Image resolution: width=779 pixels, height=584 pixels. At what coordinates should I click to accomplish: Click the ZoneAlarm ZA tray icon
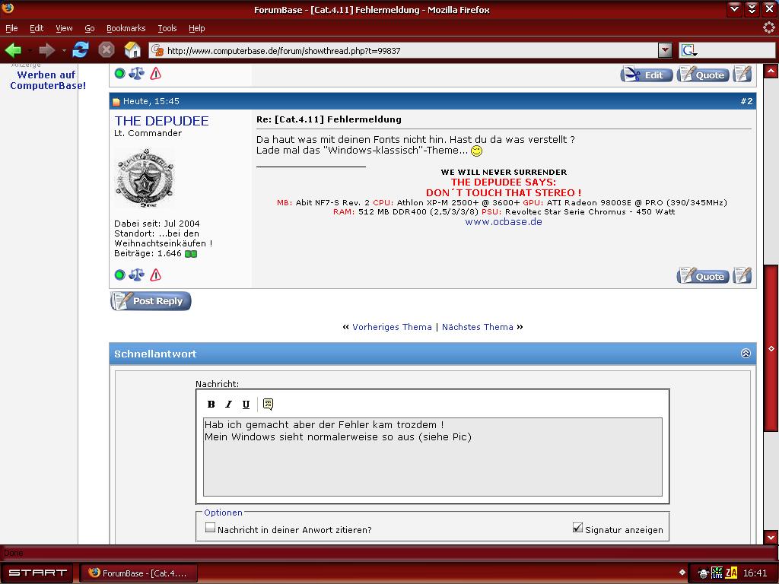731,573
